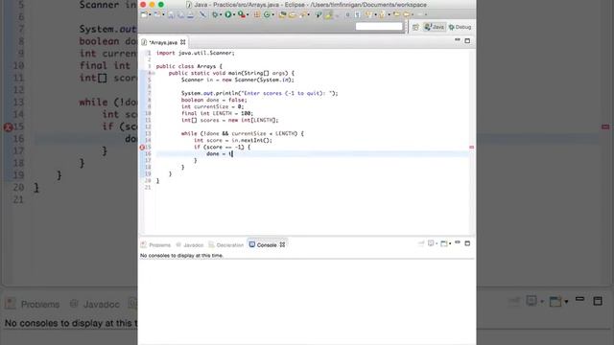614x345 pixels.
Task: Click the New Java Package icon
Action: [x=256, y=14]
